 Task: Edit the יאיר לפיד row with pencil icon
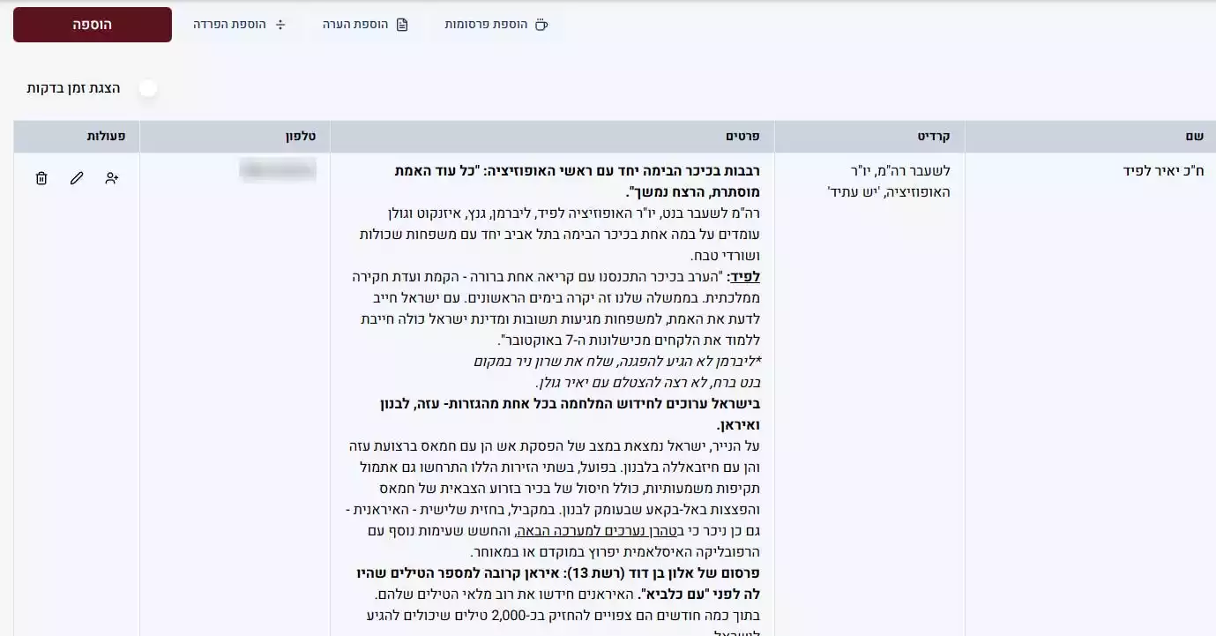[77, 178]
